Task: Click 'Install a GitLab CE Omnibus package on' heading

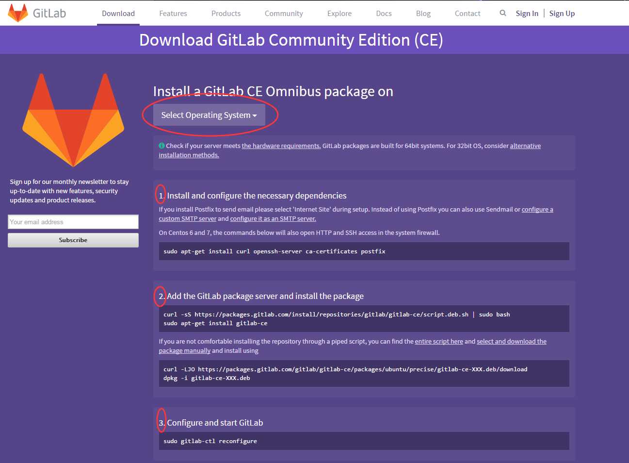Action: (x=273, y=91)
